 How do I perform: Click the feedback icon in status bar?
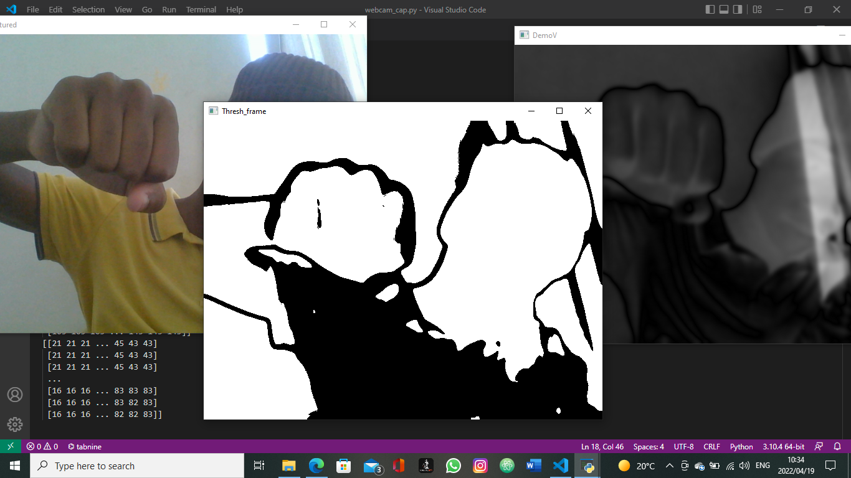(x=819, y=446)
